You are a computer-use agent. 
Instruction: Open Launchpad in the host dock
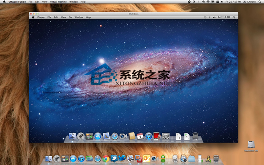click(x=57, y=158)
